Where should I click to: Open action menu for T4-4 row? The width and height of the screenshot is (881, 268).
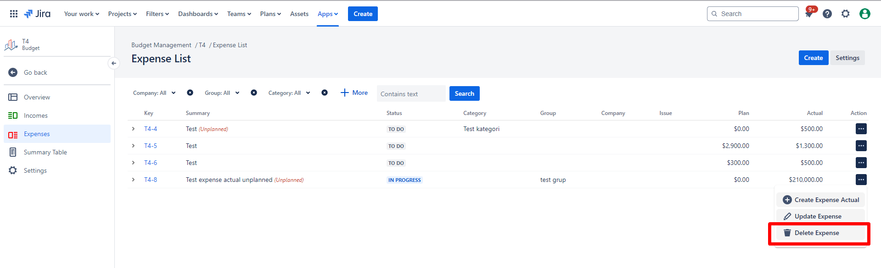tap(861, 129)
